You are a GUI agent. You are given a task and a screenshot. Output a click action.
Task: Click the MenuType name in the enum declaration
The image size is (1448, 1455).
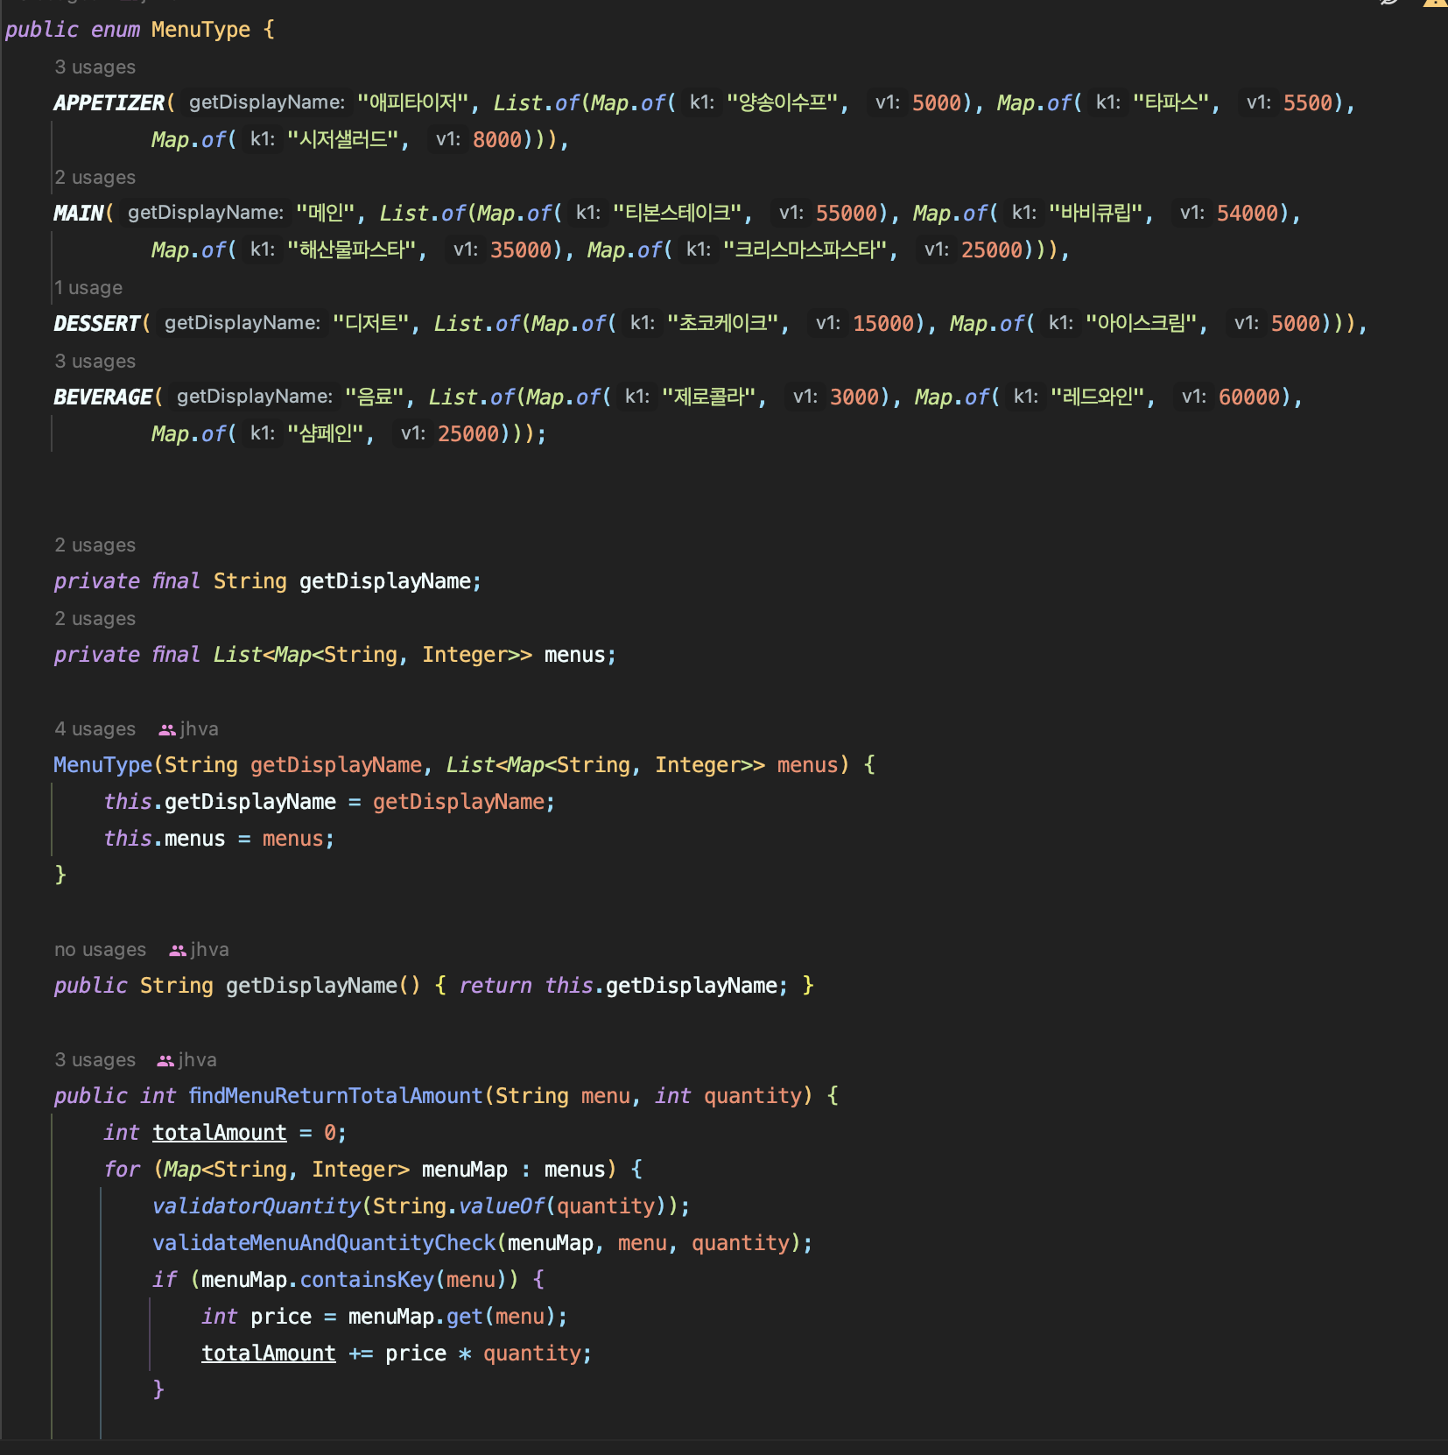point(200,30)
